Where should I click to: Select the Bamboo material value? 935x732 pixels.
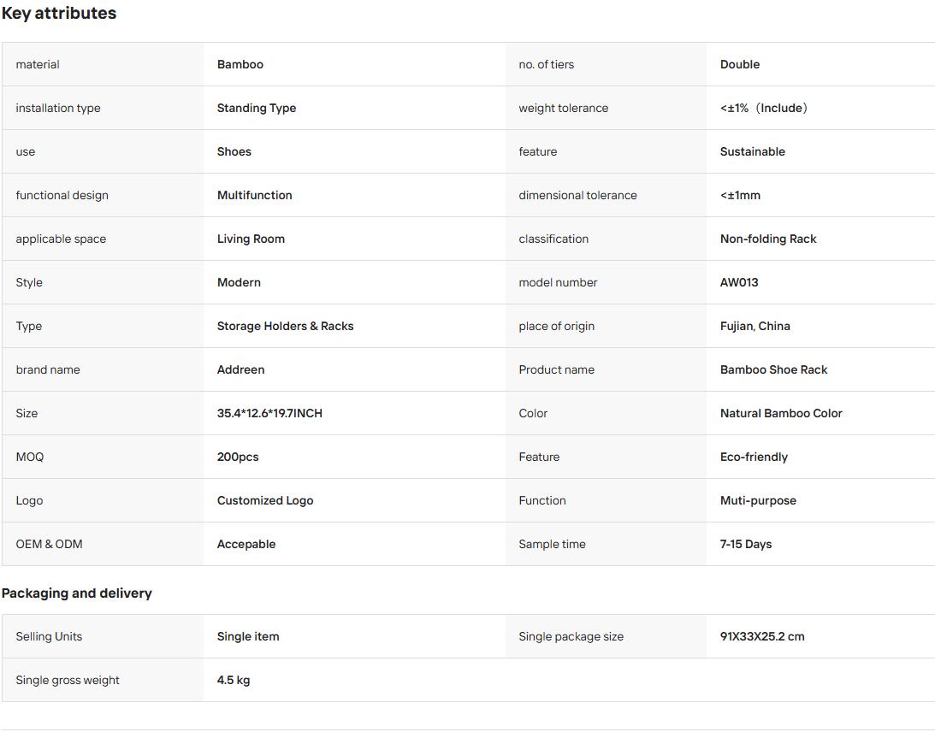tap(240, 64)
